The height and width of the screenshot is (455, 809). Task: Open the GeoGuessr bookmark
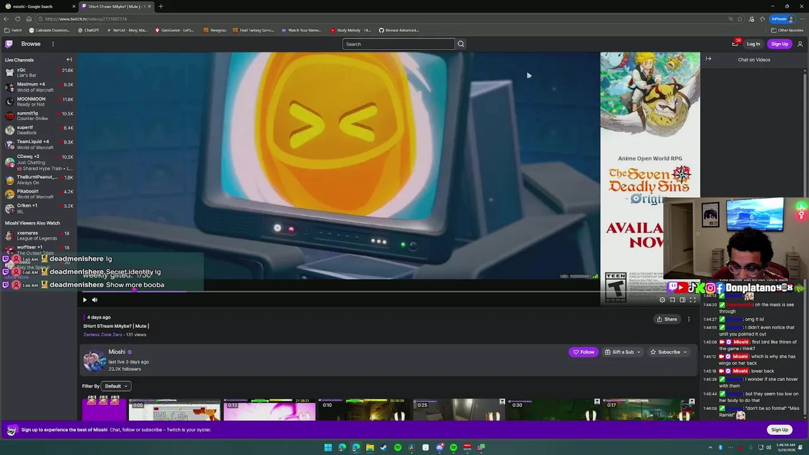click(x=174, y=30)
